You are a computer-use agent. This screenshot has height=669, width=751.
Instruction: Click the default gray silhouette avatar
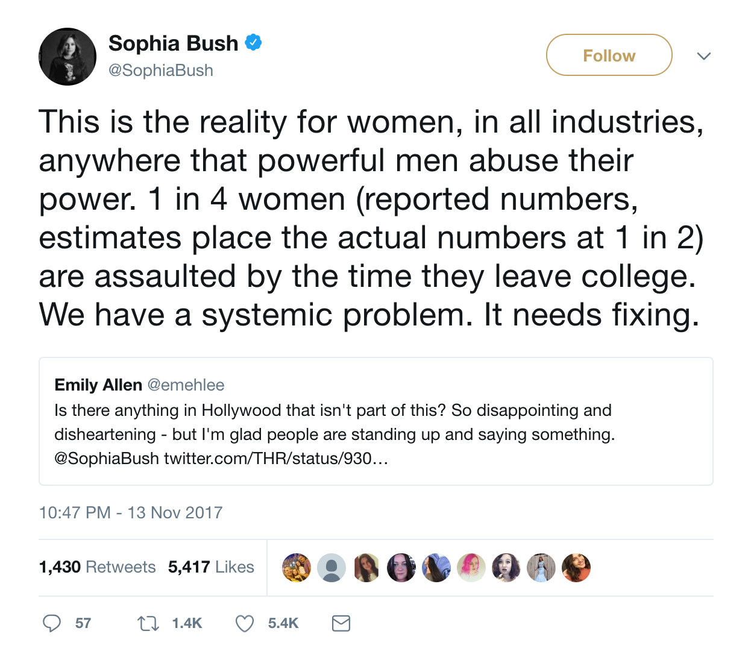[x=332, y=567]
